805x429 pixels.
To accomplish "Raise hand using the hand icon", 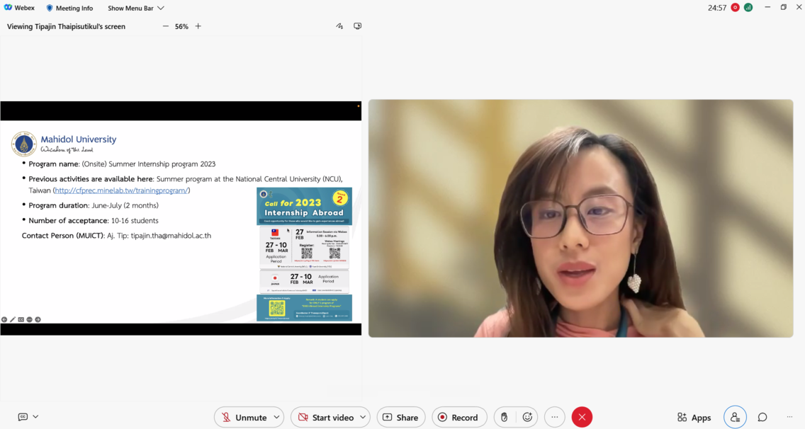I will click(x=504, y=417).
